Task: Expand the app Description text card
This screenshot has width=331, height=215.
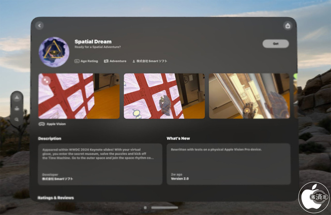Action: coord(99,155)
